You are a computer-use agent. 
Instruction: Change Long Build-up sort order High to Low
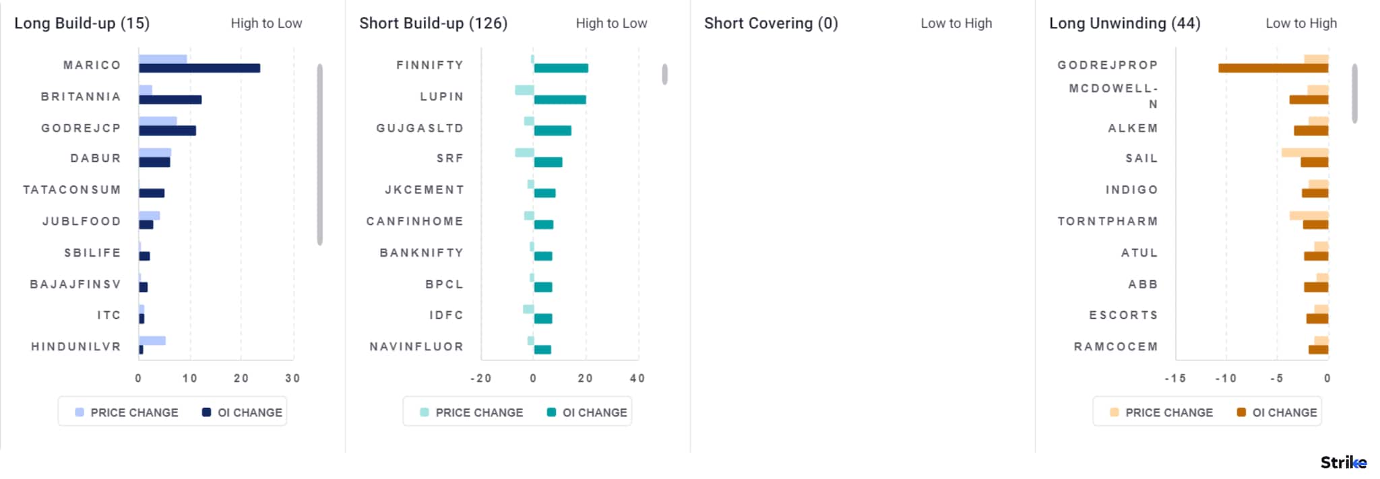coord(266,24)
